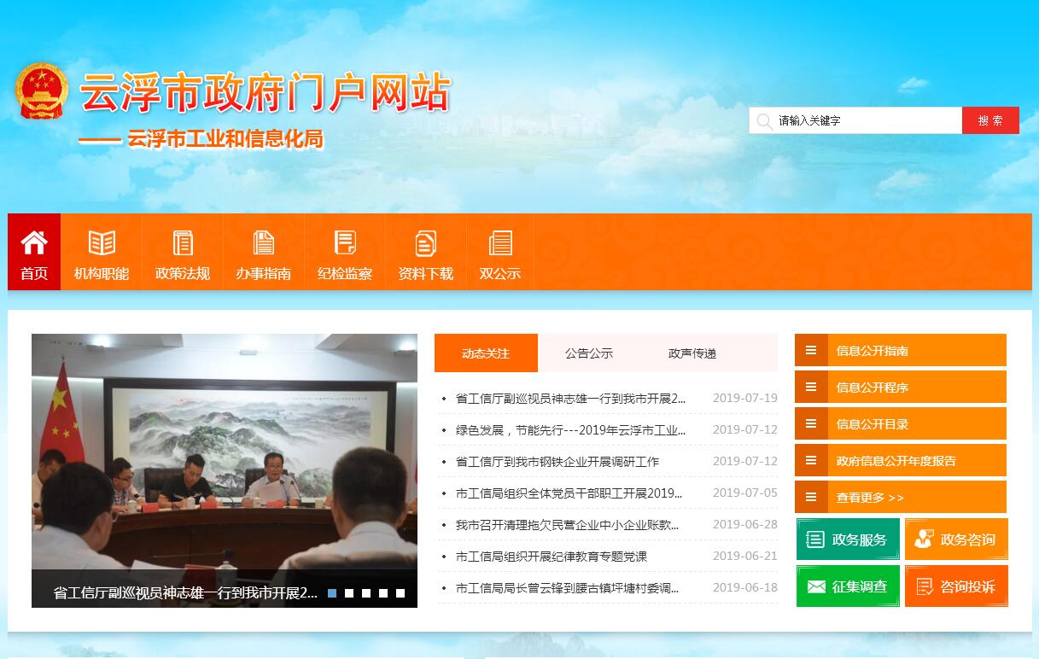The height and width of the screenshot is (659, 1039).
Task: Switch to the 政声传递 tab
Action: coord(692,353)
